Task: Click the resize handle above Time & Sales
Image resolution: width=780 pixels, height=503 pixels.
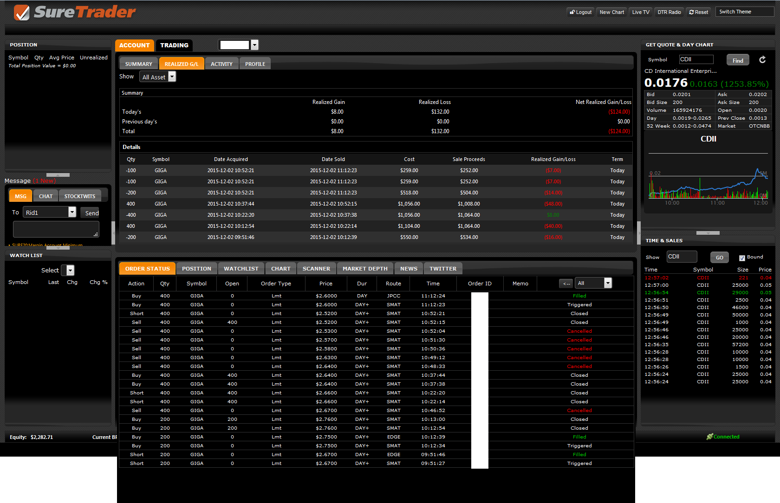Action: coord(708,233)
